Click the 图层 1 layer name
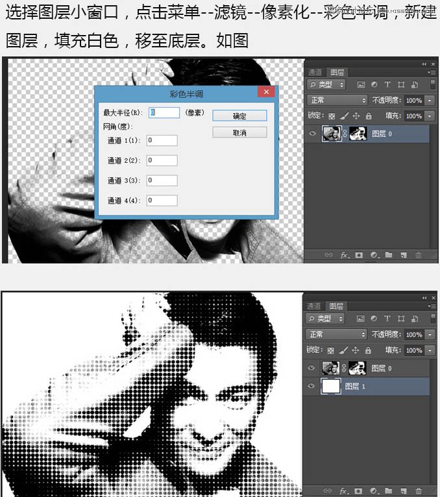The height and width of the screenshot is (497, 440). [x=355, y=386]
